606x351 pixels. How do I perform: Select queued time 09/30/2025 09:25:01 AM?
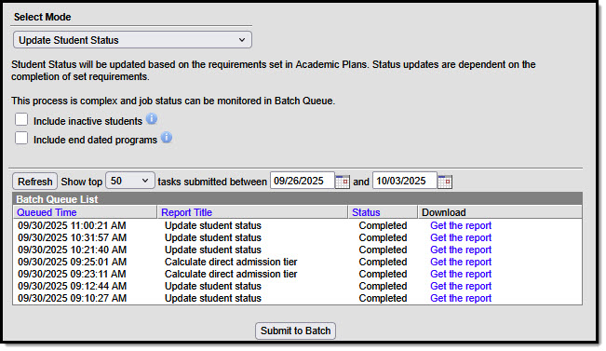pyautogui.click(x=72, y=262)
